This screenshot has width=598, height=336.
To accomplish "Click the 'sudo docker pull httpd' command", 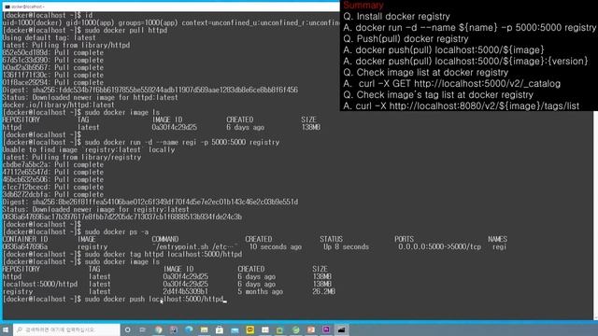I will coord(126,30).
